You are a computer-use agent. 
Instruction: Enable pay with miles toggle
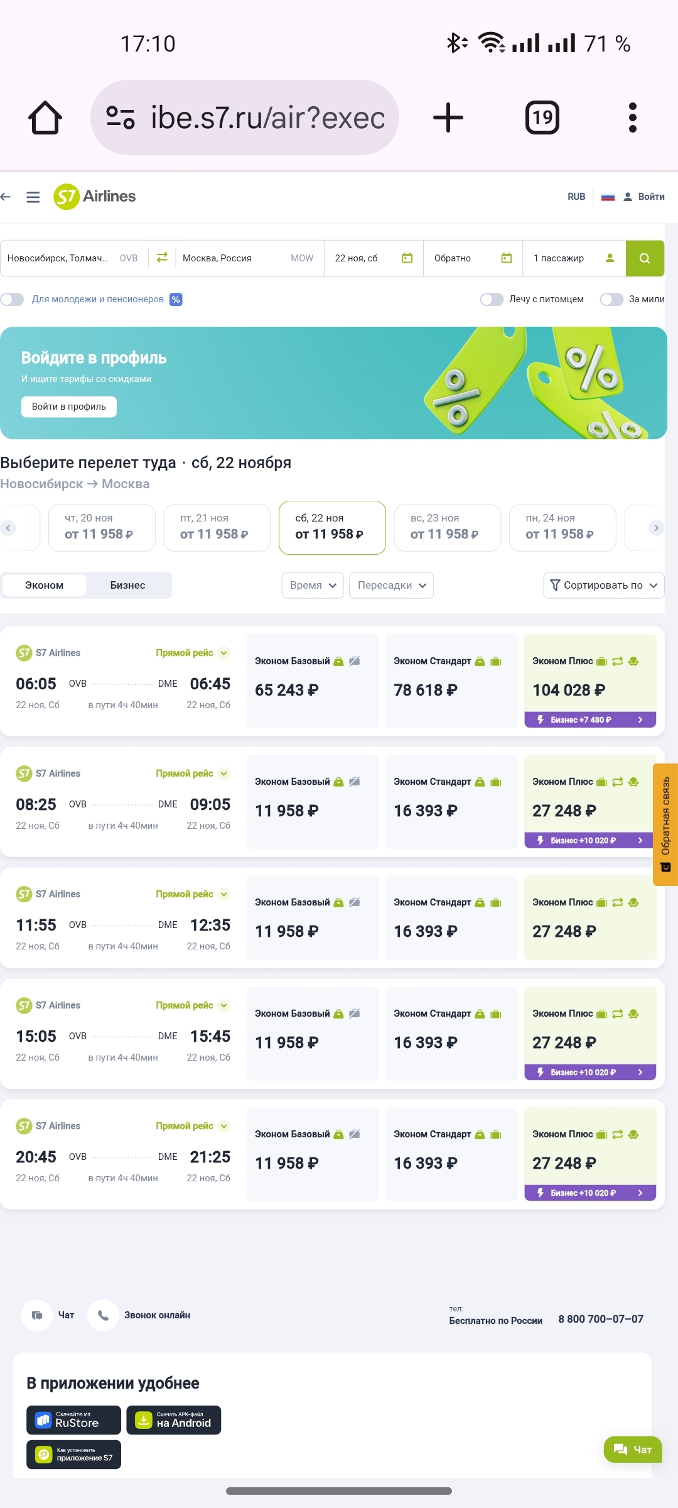[x=611, y=300]
